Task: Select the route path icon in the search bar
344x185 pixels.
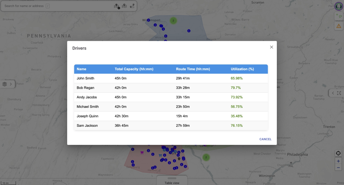Action: pos(132,6)
